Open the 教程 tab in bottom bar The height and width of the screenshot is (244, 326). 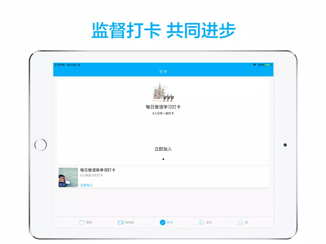click(x=85, y=223)
